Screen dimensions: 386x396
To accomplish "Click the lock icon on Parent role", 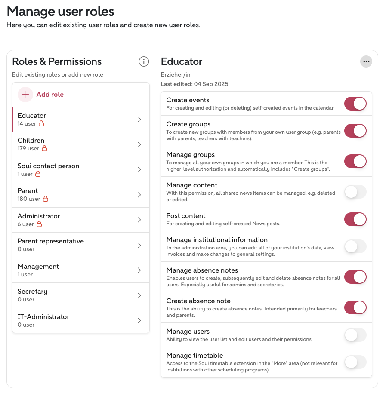I will (45, 199).
